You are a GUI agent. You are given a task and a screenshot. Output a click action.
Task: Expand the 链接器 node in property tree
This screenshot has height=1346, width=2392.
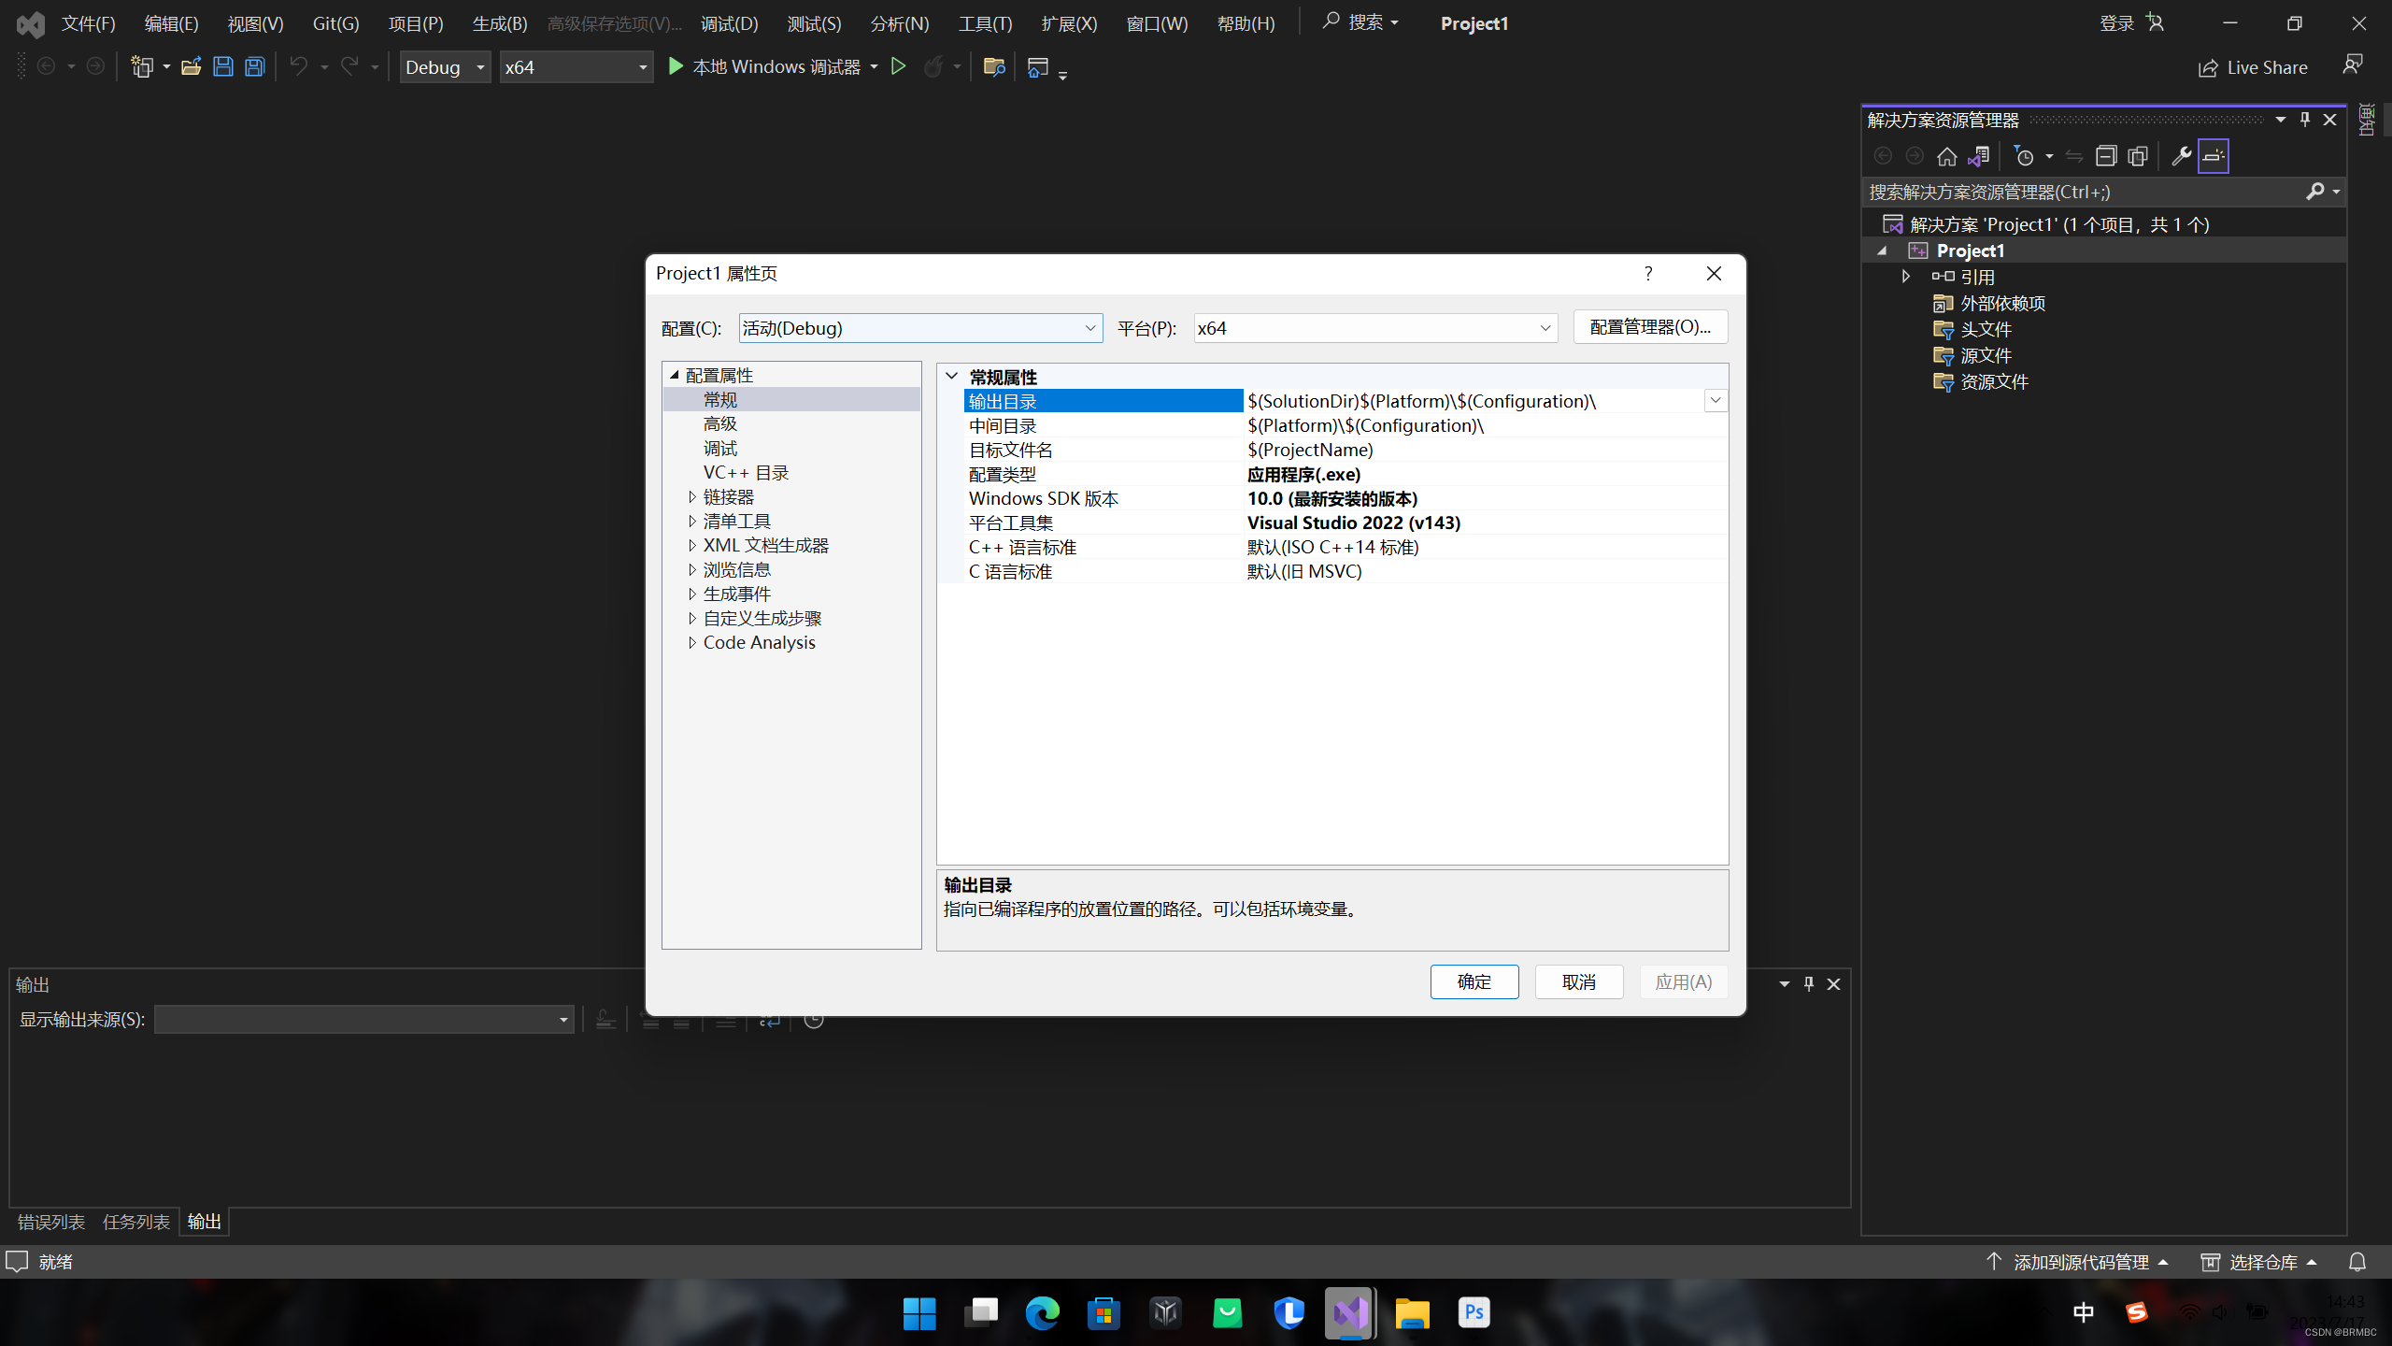[x=692, y=496]
